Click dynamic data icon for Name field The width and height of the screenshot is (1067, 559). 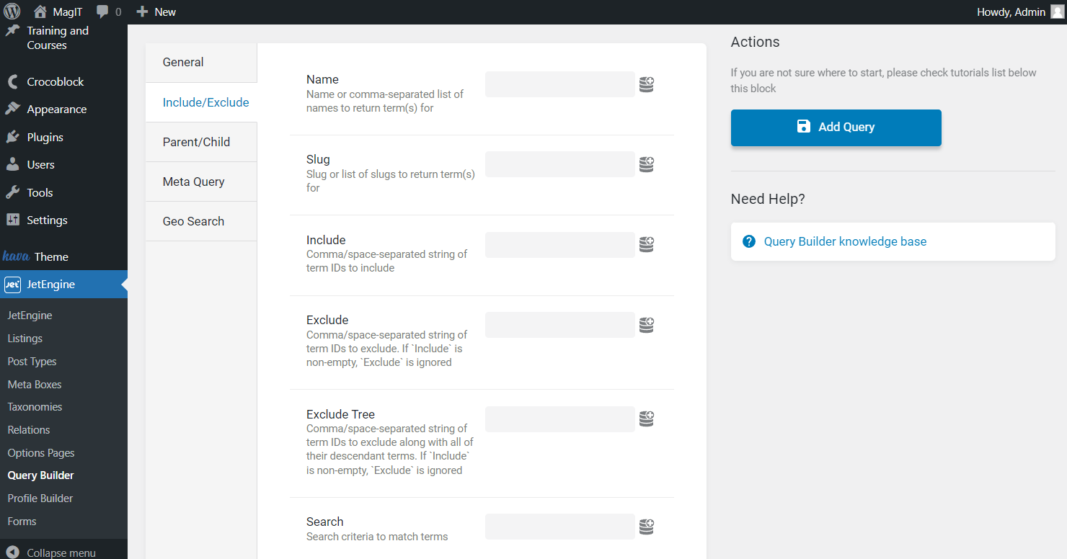click(x=647, y=85)
